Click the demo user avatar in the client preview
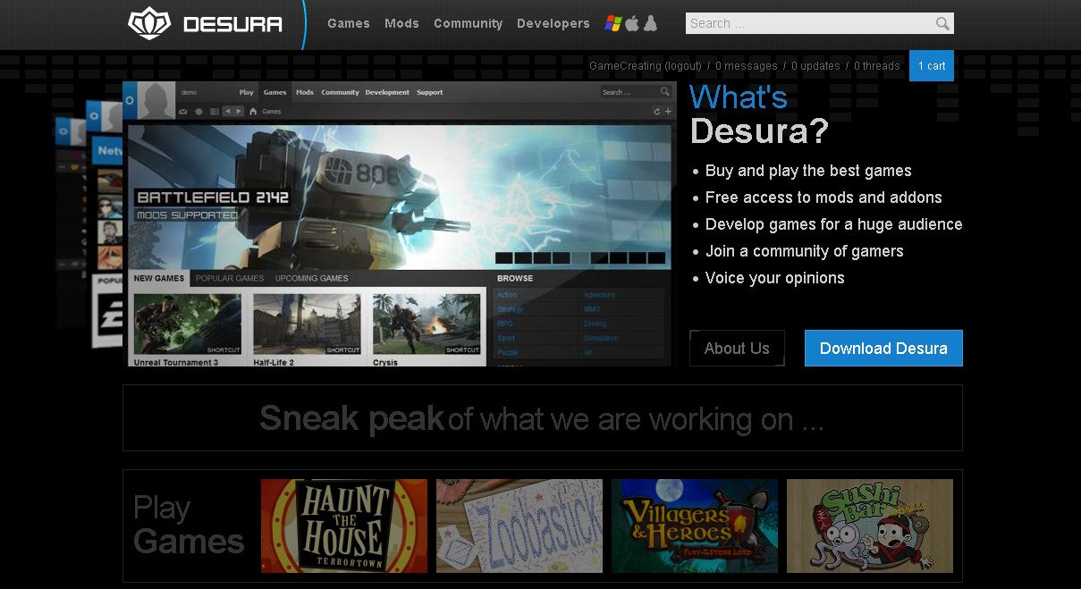1081x589 pixels. (156, 100)
